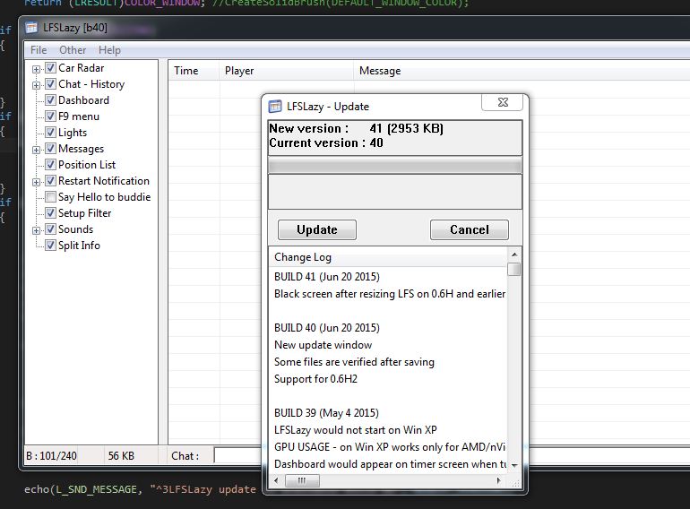Click the change log scroll left arrow
The width and height of the screenshot is (690, 509).
276,480
